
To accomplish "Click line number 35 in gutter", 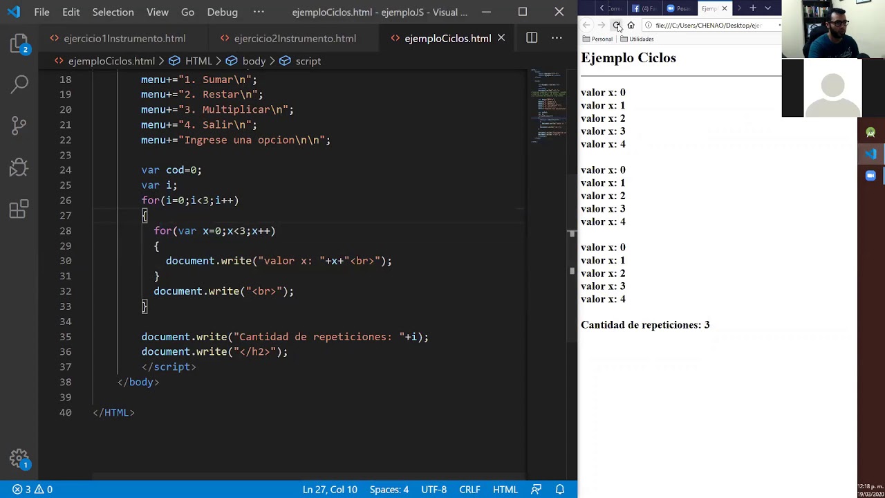I will click(65, 337).
